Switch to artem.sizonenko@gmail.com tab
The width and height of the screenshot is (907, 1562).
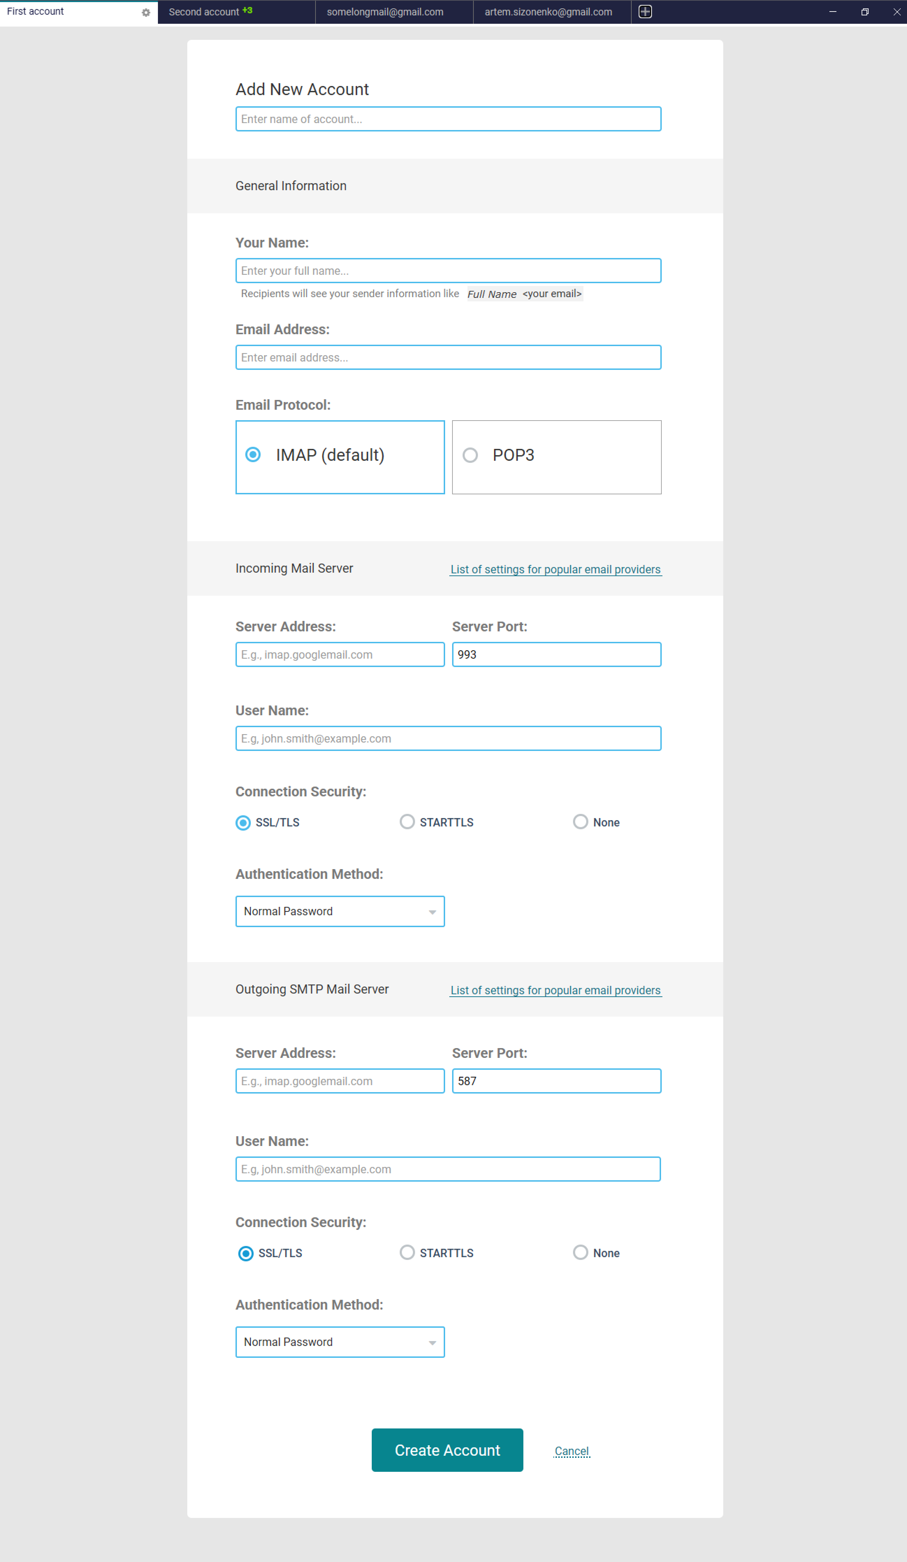click(548, 12)
